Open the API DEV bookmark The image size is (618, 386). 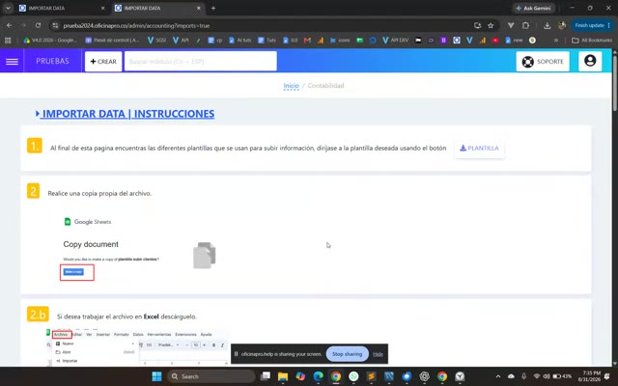(395, 41)
